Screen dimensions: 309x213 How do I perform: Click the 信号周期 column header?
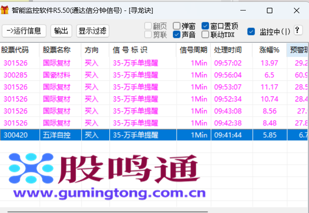pyautogui.click(x=194, y=50)
